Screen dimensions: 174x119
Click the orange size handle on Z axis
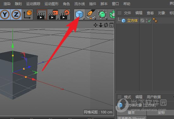[x=24, y=69]
